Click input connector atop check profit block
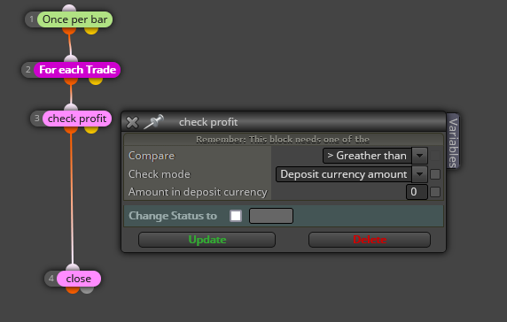Screen dimensions: 507x322 (71, 107)
